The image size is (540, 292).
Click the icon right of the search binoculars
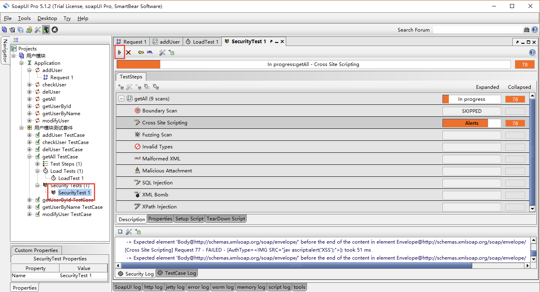click(534, 30)
